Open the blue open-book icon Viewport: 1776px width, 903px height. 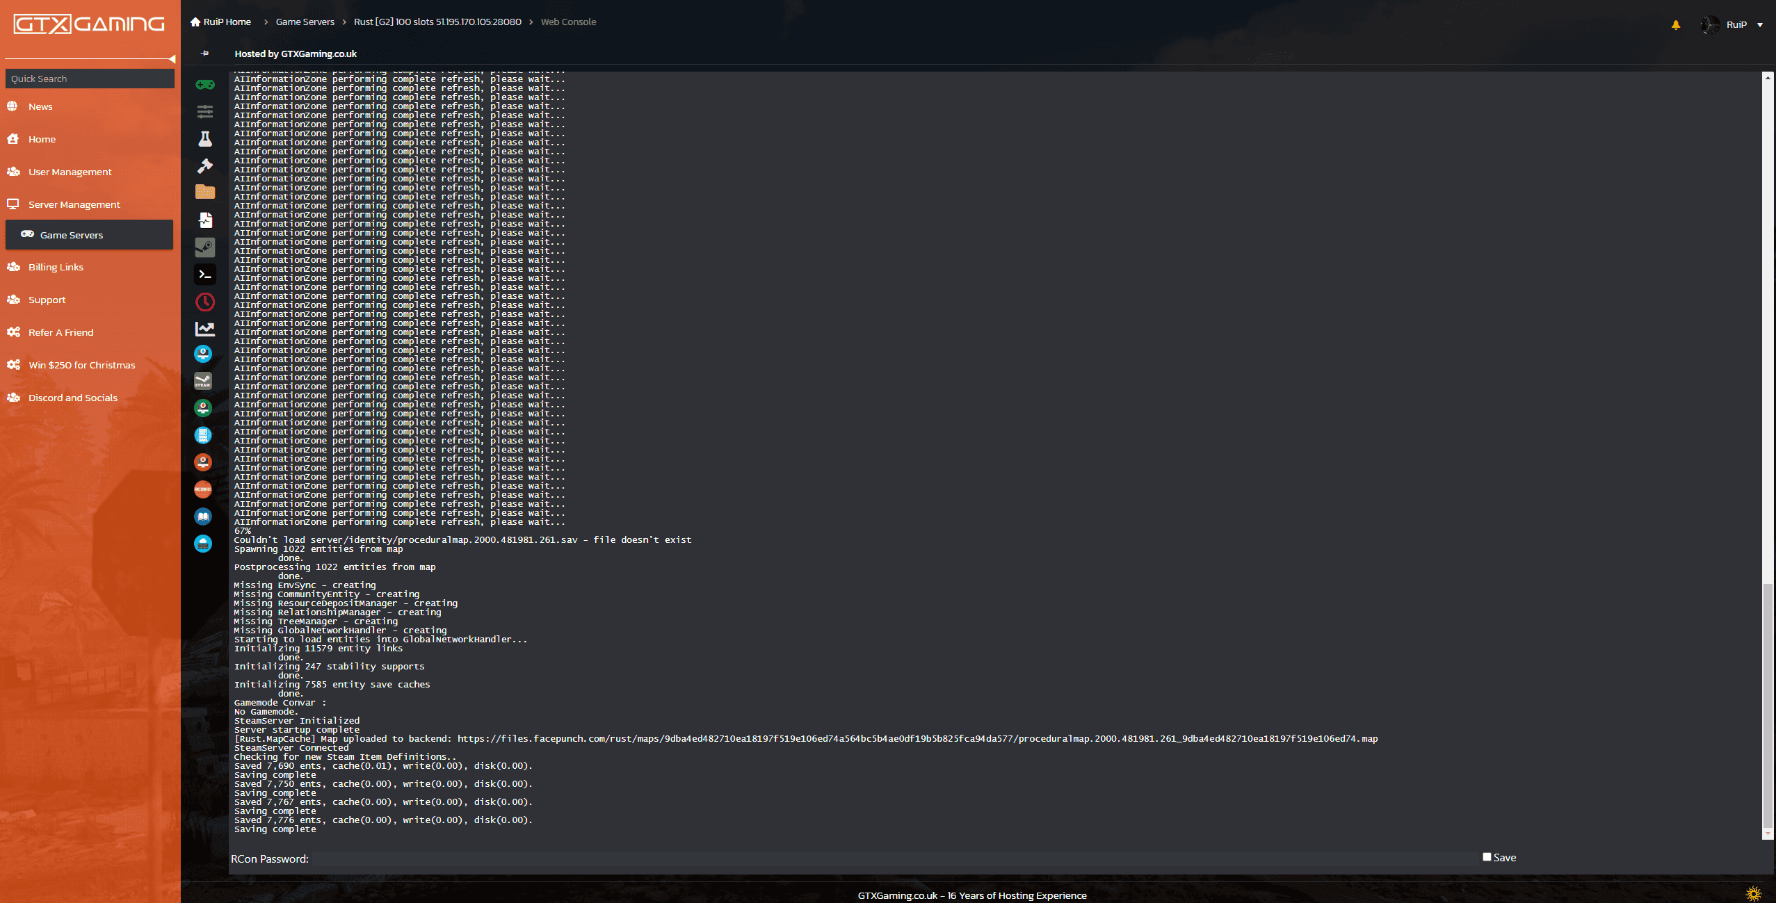[x=203, y=516]
